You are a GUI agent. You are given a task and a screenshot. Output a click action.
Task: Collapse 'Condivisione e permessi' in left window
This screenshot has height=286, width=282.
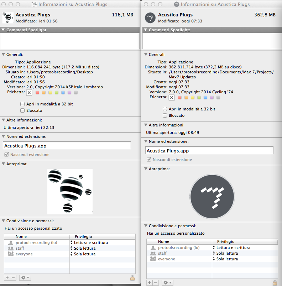(x=3, y=221)
